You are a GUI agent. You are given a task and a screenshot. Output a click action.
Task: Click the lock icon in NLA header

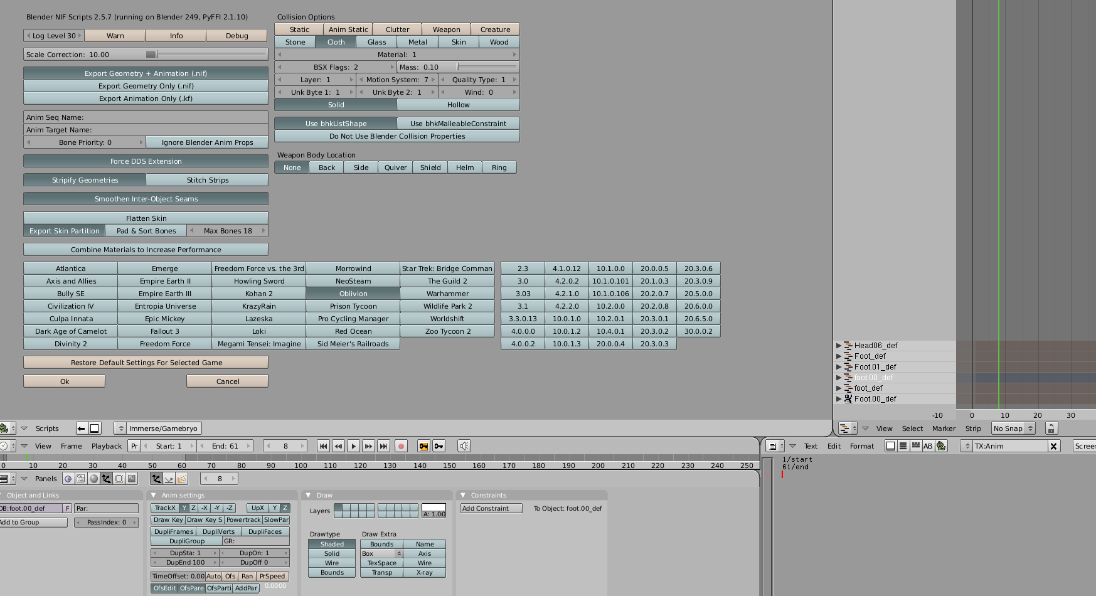pos(1051,428)
